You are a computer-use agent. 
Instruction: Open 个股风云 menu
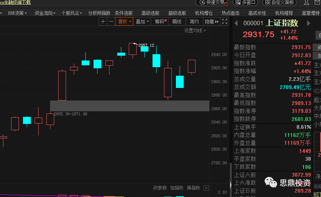[x=72, y=13]
